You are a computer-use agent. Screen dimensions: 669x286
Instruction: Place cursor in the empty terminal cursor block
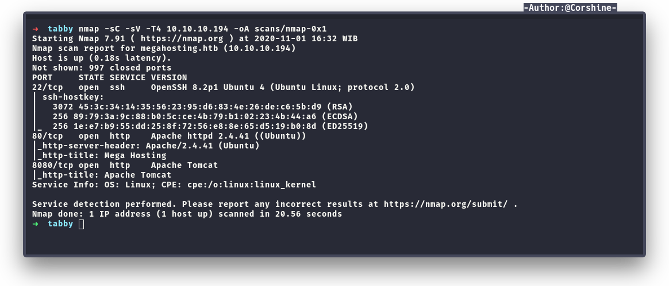coord(81,224)
